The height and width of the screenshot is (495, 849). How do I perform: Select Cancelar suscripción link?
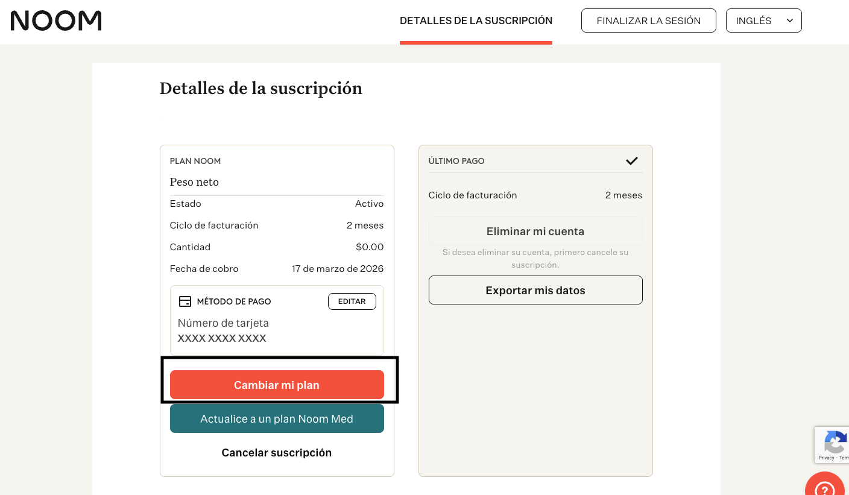(x=277, y=453)
